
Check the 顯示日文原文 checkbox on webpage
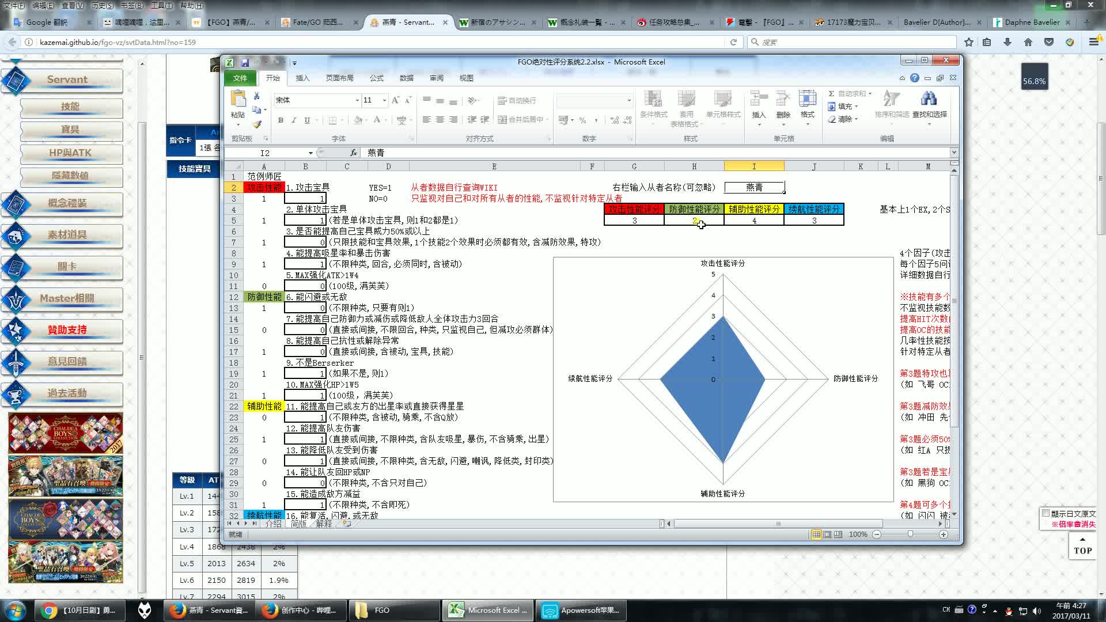click(x=1046, y=513)
